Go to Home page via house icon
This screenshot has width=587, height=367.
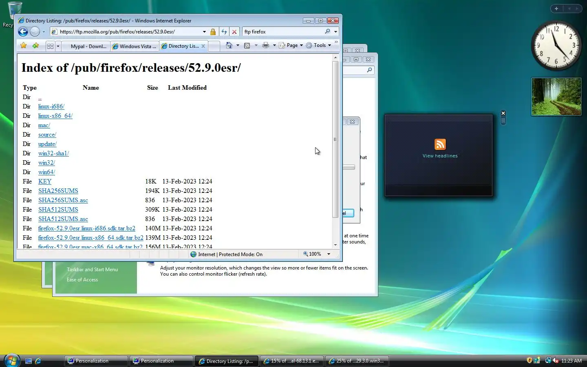click(x=229, y=45)
